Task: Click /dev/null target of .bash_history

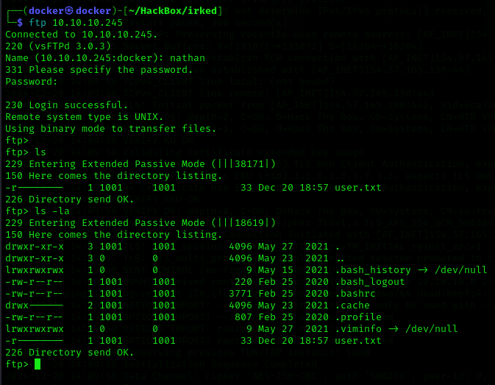Action: [461, 270]
